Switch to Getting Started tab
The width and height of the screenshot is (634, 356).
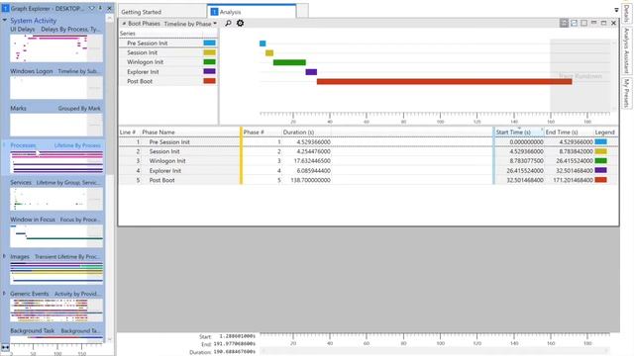[x=141, y=12]
